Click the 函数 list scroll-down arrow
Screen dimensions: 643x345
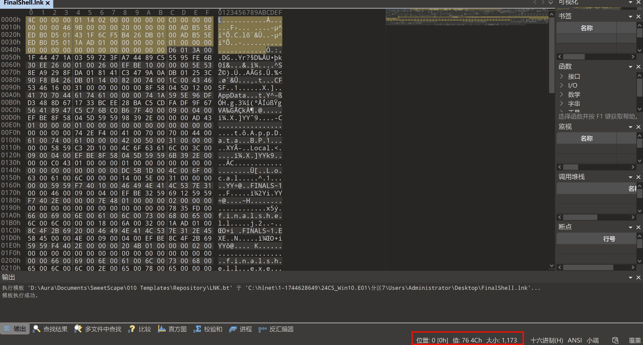coord(639,109)
